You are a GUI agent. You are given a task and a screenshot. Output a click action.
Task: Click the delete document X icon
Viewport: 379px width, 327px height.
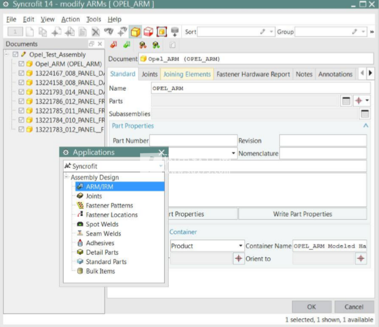(x=96, y=32)
